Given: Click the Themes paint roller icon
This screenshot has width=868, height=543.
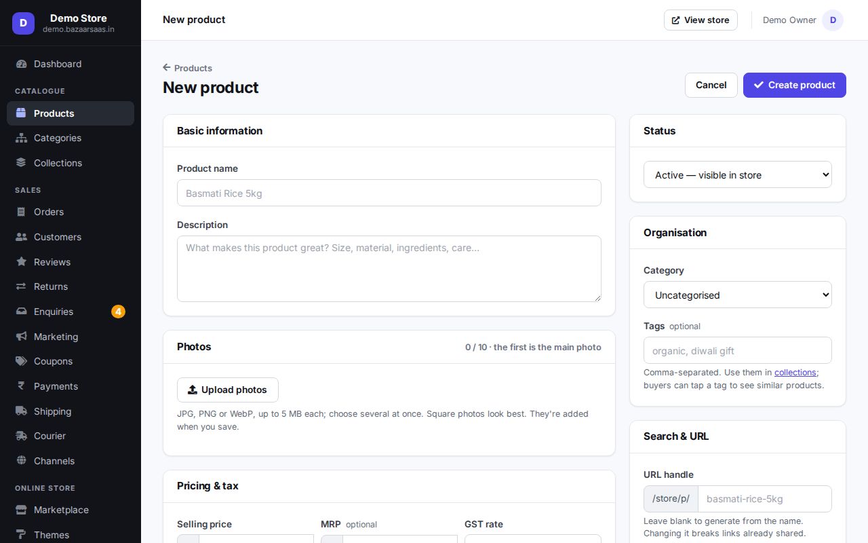Looking at the screenshot, I should click(x=21, y=535).
